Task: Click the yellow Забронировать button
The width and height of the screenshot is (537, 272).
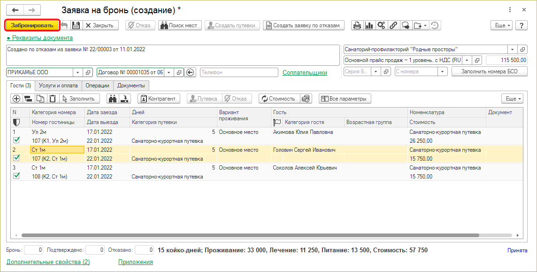Action: 32,25
